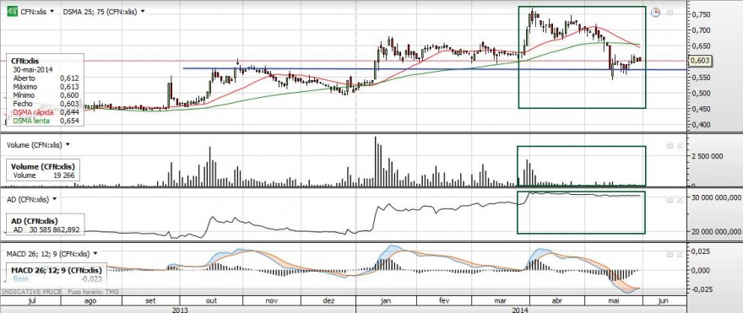Click the Fecho 0,603 row
The width and height of the screenshot is (743, 313).
pos(46,104)
